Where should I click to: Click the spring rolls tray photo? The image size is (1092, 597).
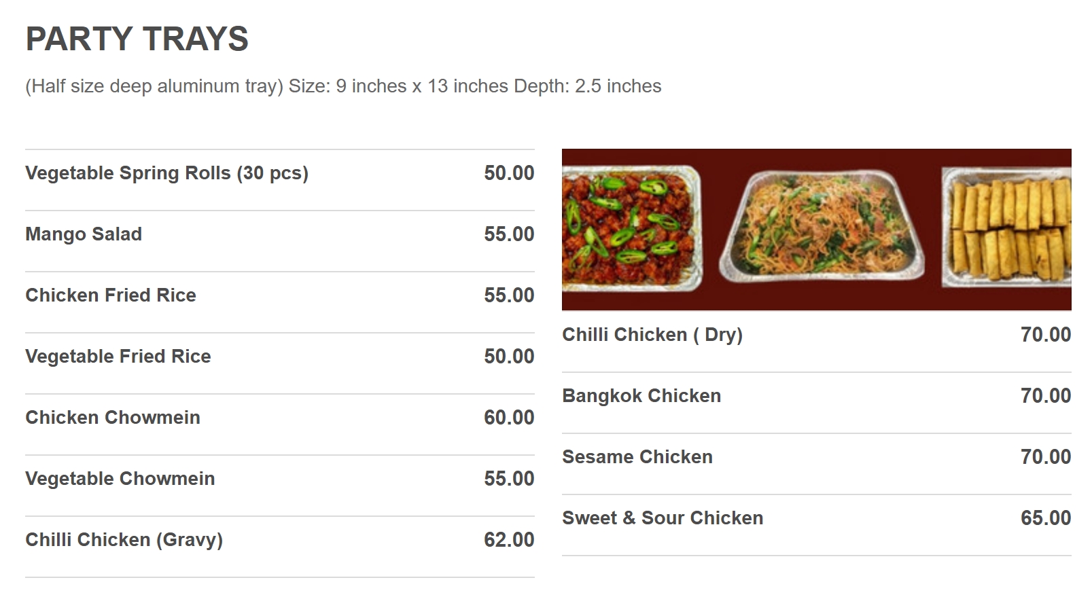tap(1008, 228)
